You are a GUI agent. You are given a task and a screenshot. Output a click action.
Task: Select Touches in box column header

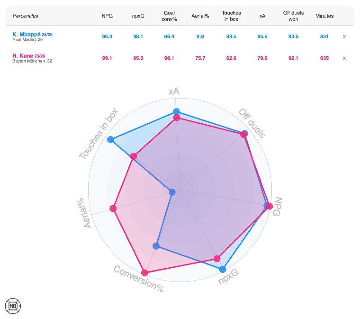tap(232, 16)
